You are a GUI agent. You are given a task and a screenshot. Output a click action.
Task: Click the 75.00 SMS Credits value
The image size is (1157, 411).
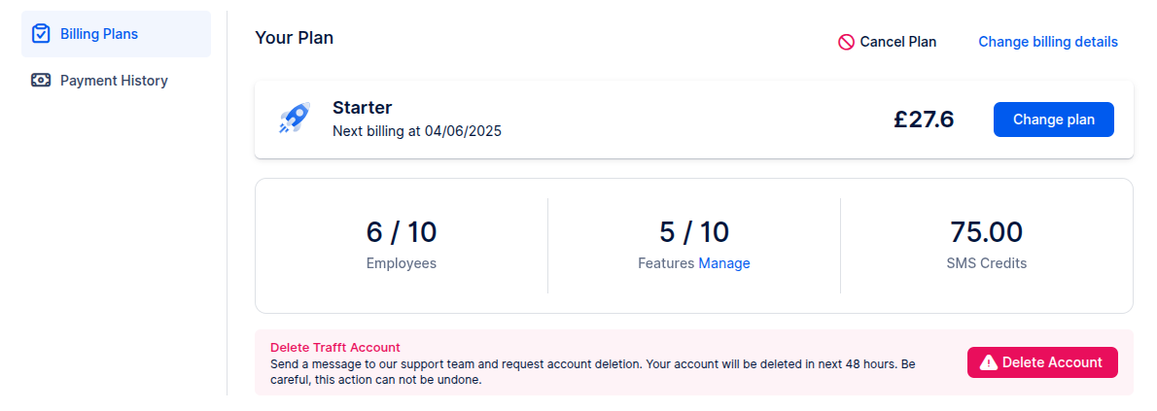(x=987, y=232)
